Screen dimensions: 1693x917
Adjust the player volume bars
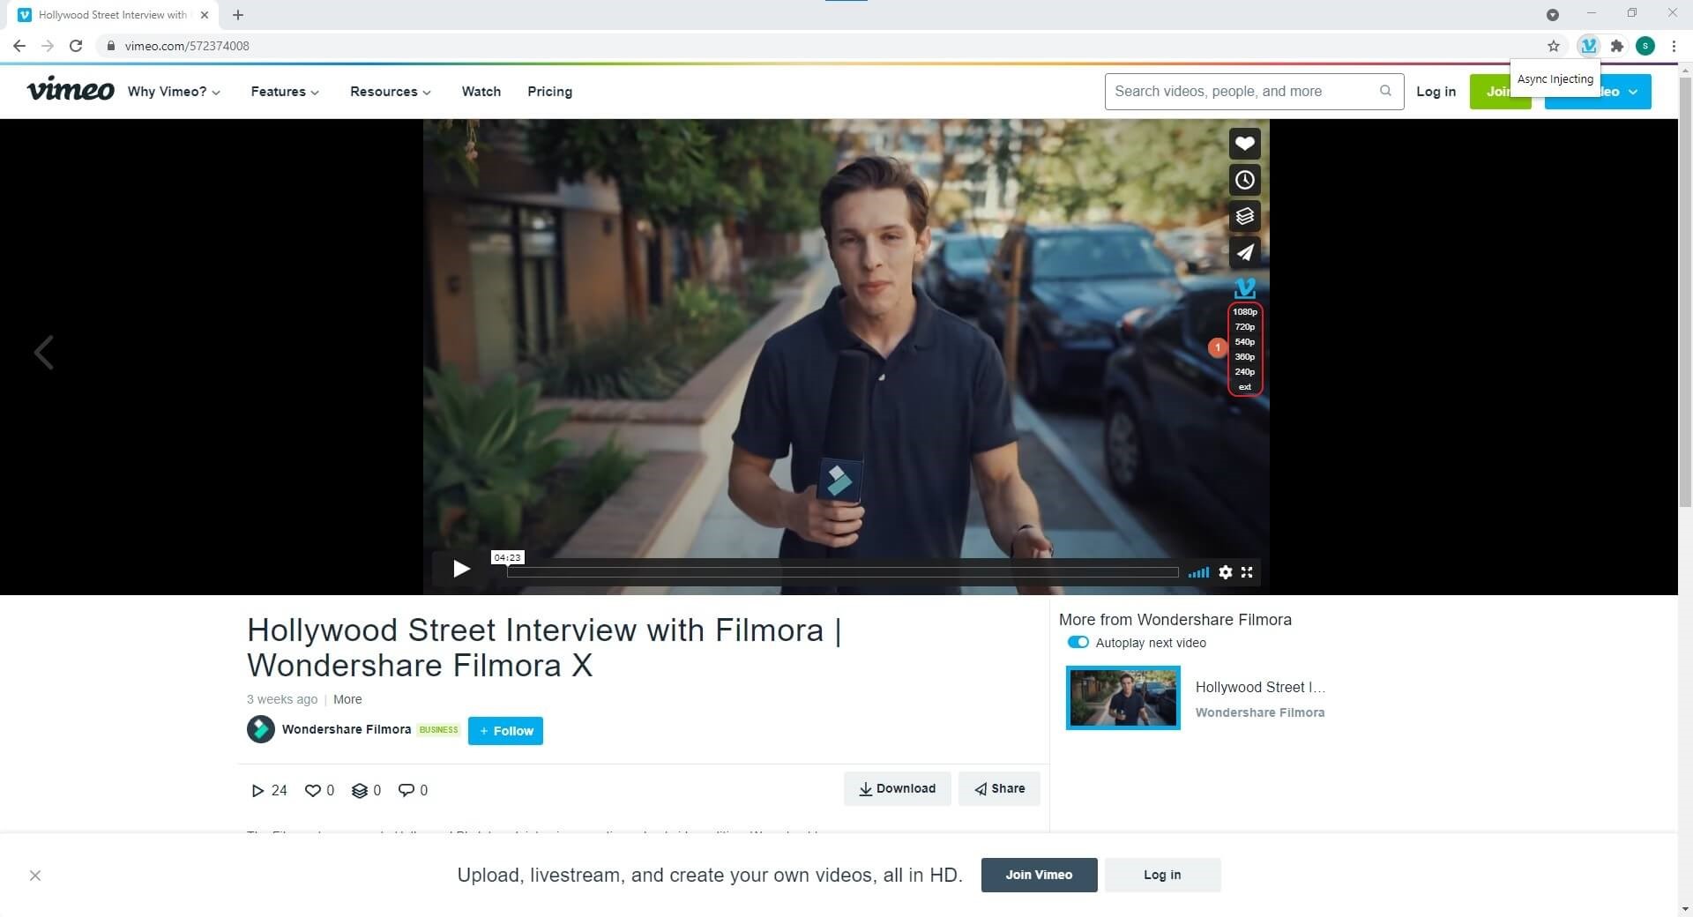point(1198,572)
